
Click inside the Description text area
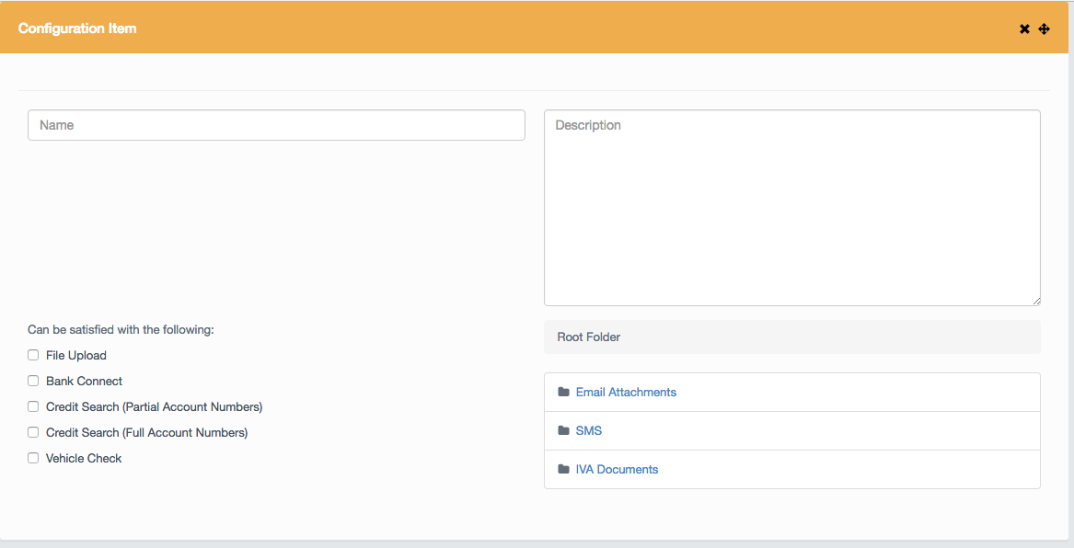tap(791, 208)
